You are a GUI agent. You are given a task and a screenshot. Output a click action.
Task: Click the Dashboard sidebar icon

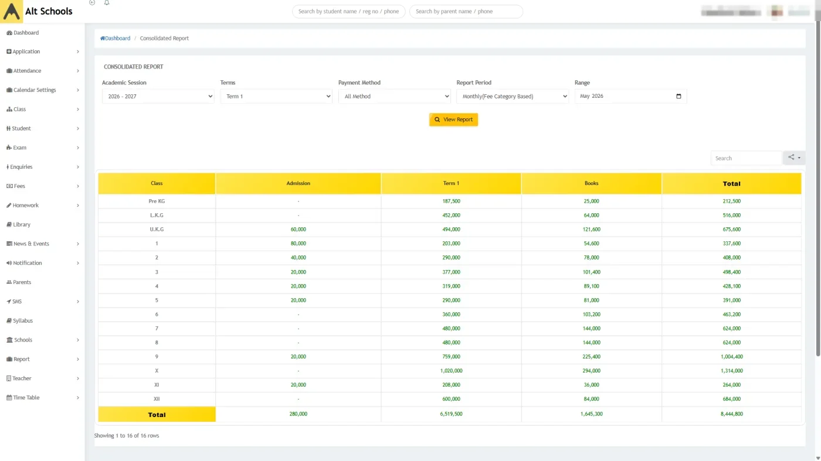tap(9, 33)
